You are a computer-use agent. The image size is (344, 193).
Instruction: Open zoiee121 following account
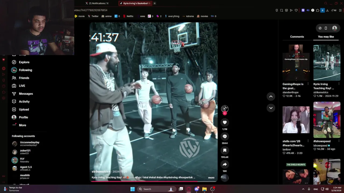[21, 152]
